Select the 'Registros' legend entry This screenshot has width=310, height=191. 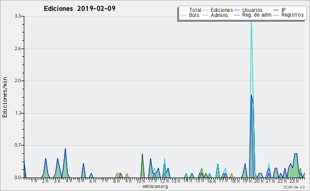coord(292,15)
